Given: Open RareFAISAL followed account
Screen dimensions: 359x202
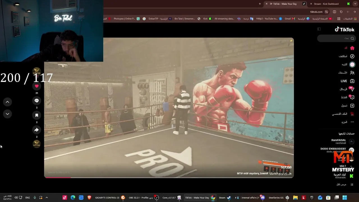Looking at the screenshot, I should 342,141.
